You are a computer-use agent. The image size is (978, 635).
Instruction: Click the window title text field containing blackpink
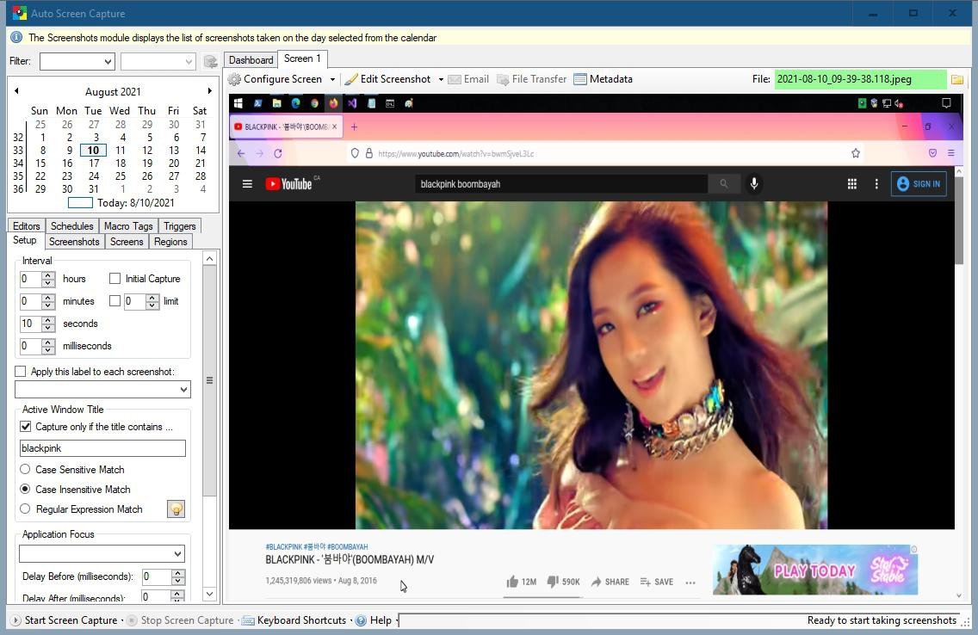(x=103, y=448)
